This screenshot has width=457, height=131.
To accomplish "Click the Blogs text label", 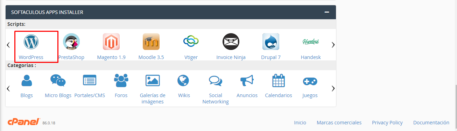I will coord(27,95).
